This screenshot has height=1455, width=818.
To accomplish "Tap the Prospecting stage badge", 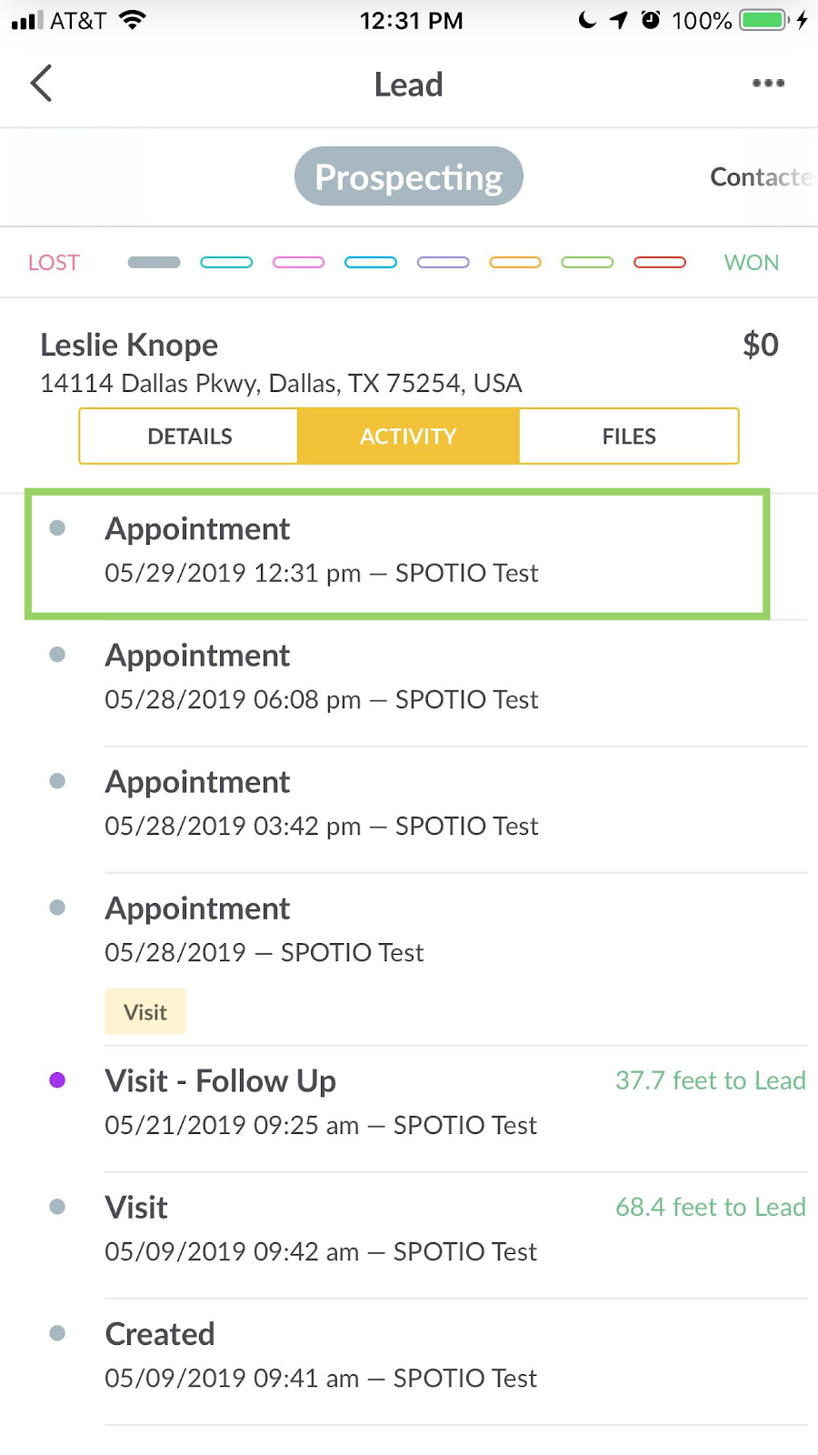I will [x=408, y=176].
